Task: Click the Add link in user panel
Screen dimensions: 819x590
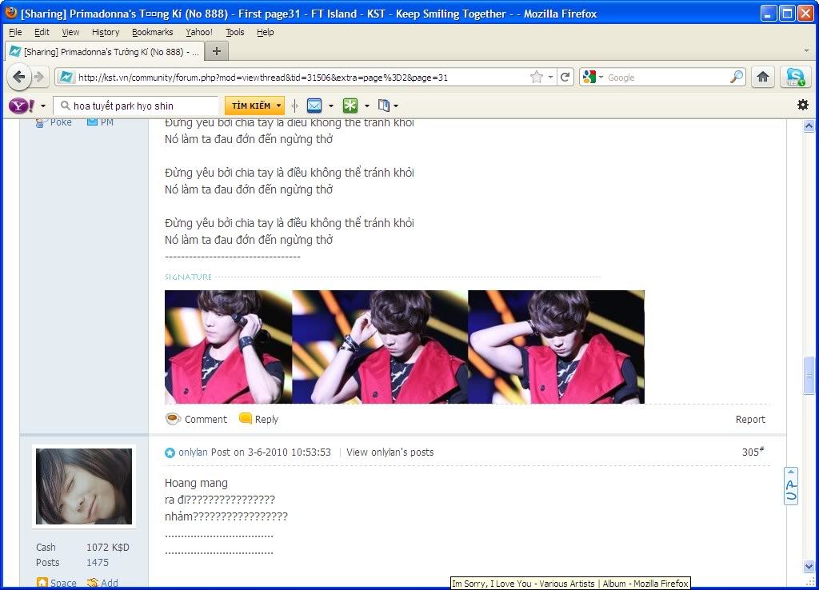Action: coord(109,583)
